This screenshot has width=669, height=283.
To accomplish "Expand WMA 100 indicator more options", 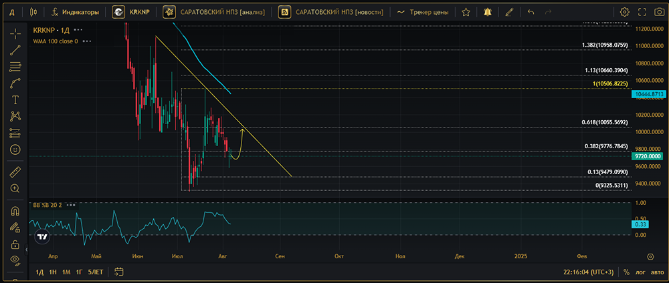I will 87,41.
